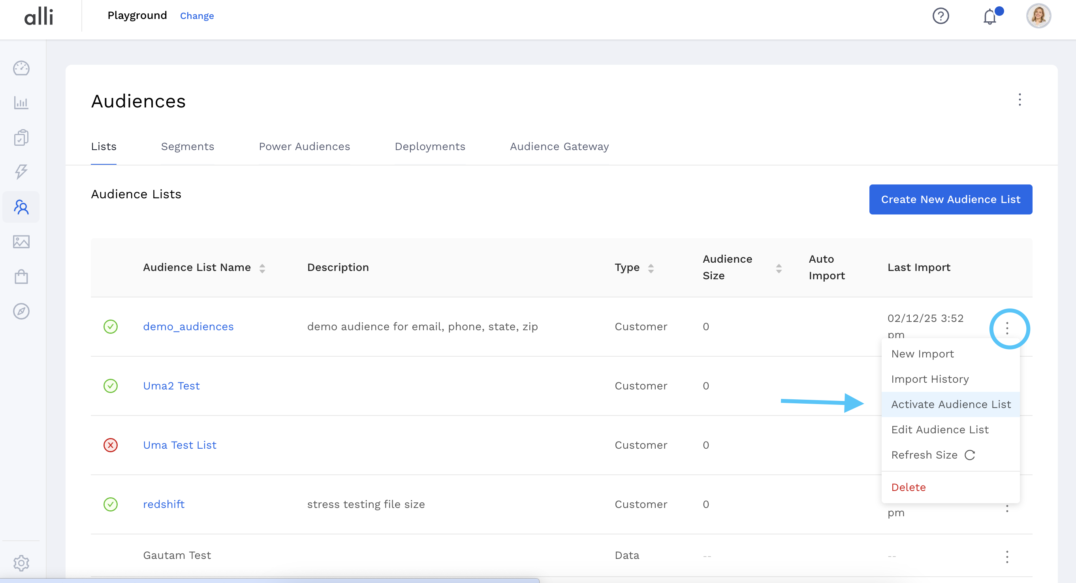Open the compass explore sidebar icon
1076x583 pixels.
coord(21,311)
